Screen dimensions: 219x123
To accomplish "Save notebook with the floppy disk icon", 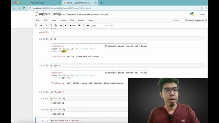I will pyautogui.click(x=36, y=26).
